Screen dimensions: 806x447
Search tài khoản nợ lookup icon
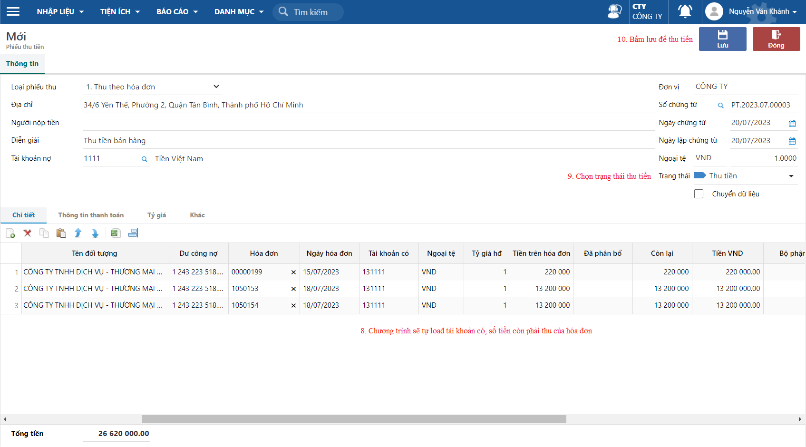tap(144, 159)
